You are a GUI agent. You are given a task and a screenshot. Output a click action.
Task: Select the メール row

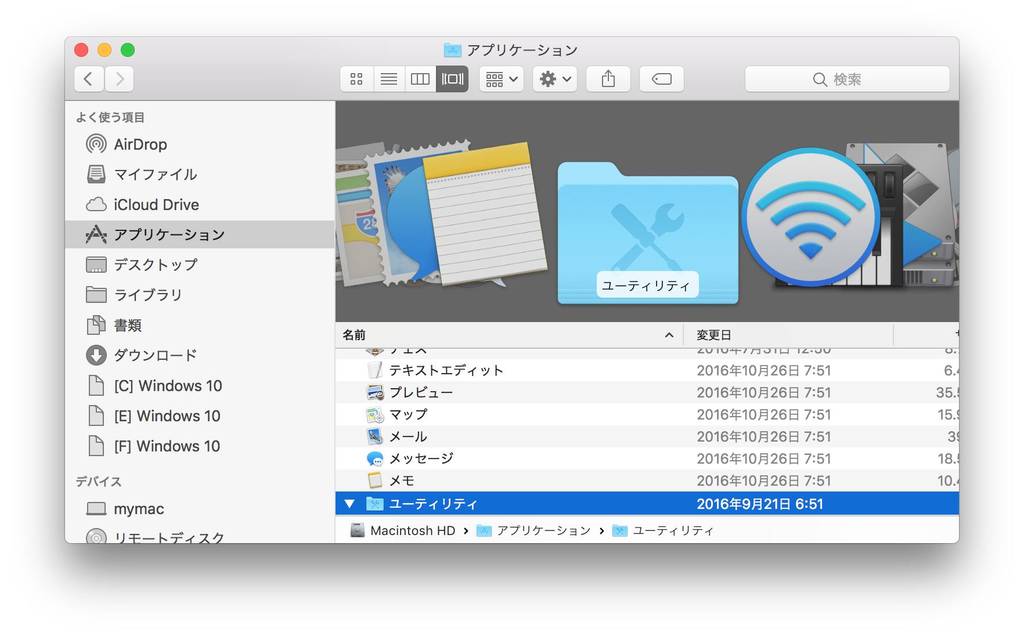point(647,436)
